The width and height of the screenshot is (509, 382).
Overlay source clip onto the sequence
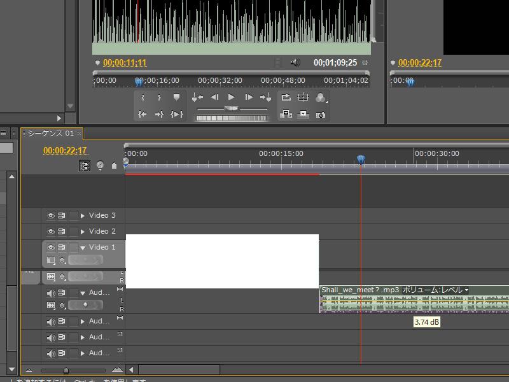[303, 114]
